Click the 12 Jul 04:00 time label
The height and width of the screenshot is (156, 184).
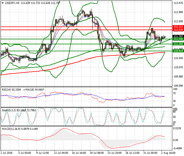(x=61, y=153)
